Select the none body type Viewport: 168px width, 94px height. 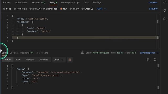(7, 9)
